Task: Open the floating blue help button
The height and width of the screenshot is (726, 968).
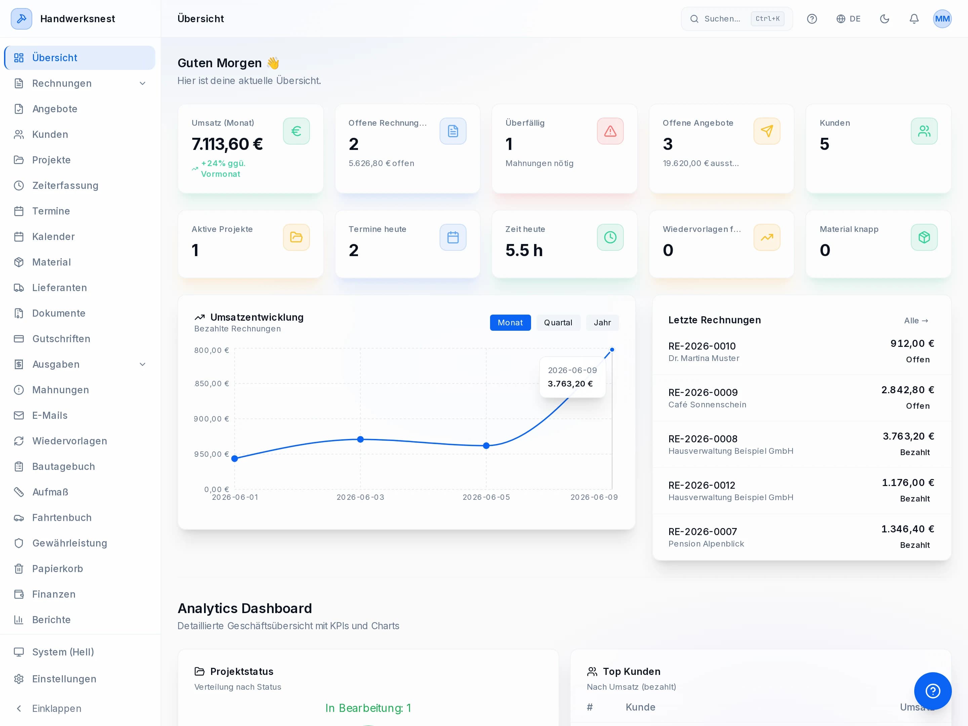Action: point(933,691)
